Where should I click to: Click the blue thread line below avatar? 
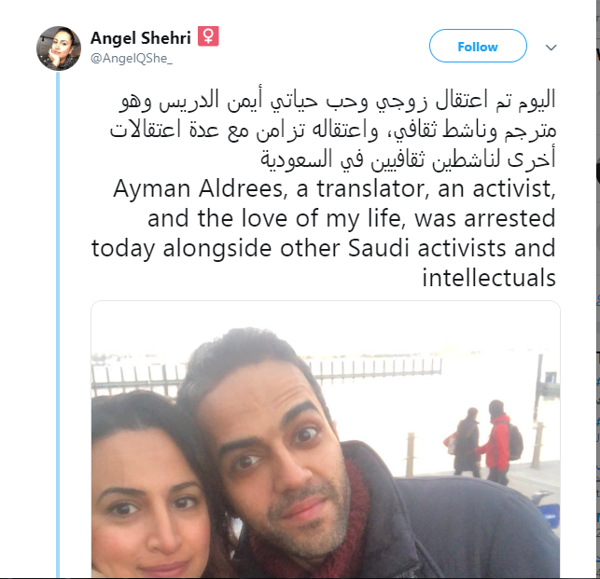(58, 325)
